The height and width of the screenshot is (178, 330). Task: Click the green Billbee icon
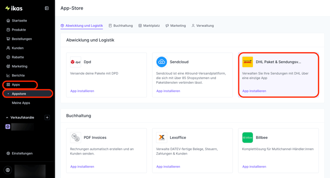tap(247, 137)
